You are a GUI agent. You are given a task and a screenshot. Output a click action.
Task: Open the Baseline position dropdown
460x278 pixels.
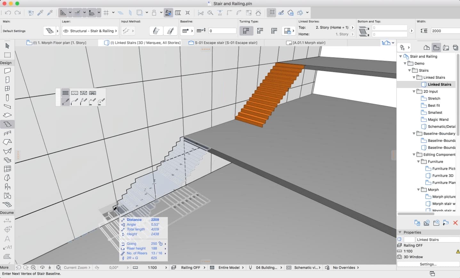pos(187,31)
